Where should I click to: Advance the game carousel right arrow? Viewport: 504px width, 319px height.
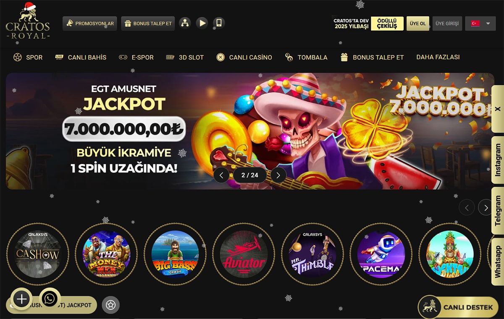pos(486,207)
